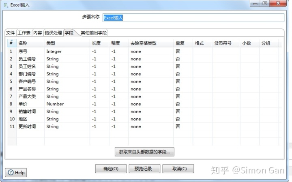Image resolution: width=292 pixels, height=182 pixels.
Task: Click the 重复 否 cell of 销售时间
Action: point(183,111)
